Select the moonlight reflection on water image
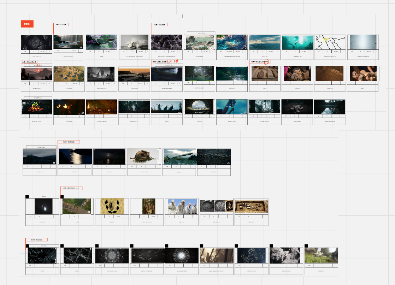Screen dimensions: 395x285 [x=75, y=156]
